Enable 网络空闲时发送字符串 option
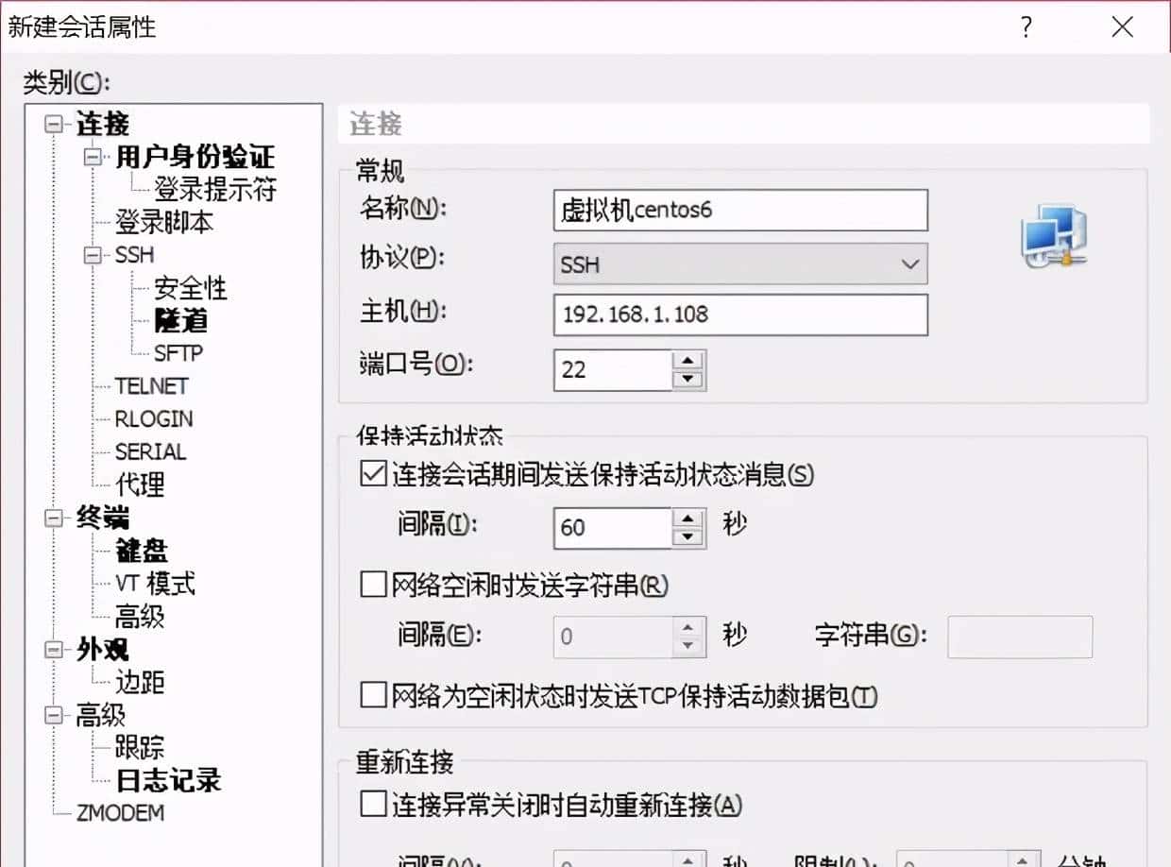The height and width of the screenshot is (867, 1171). pyautogui.click(x=372, y=586)
